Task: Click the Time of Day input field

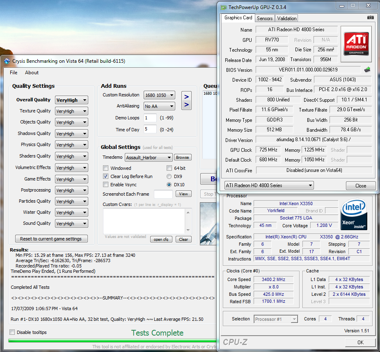Action: pyautogui.click(x=150, y=129)
